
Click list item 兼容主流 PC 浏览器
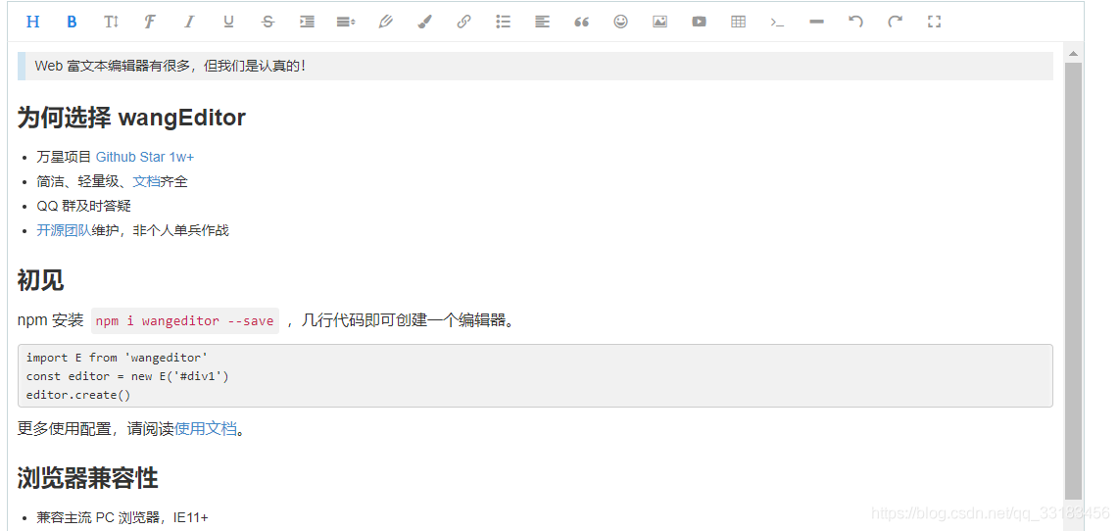122,517
